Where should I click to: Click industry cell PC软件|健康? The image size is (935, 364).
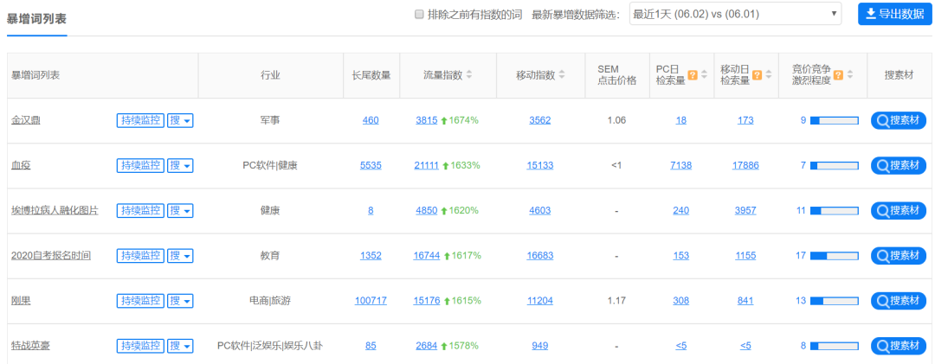coord(270,166)
